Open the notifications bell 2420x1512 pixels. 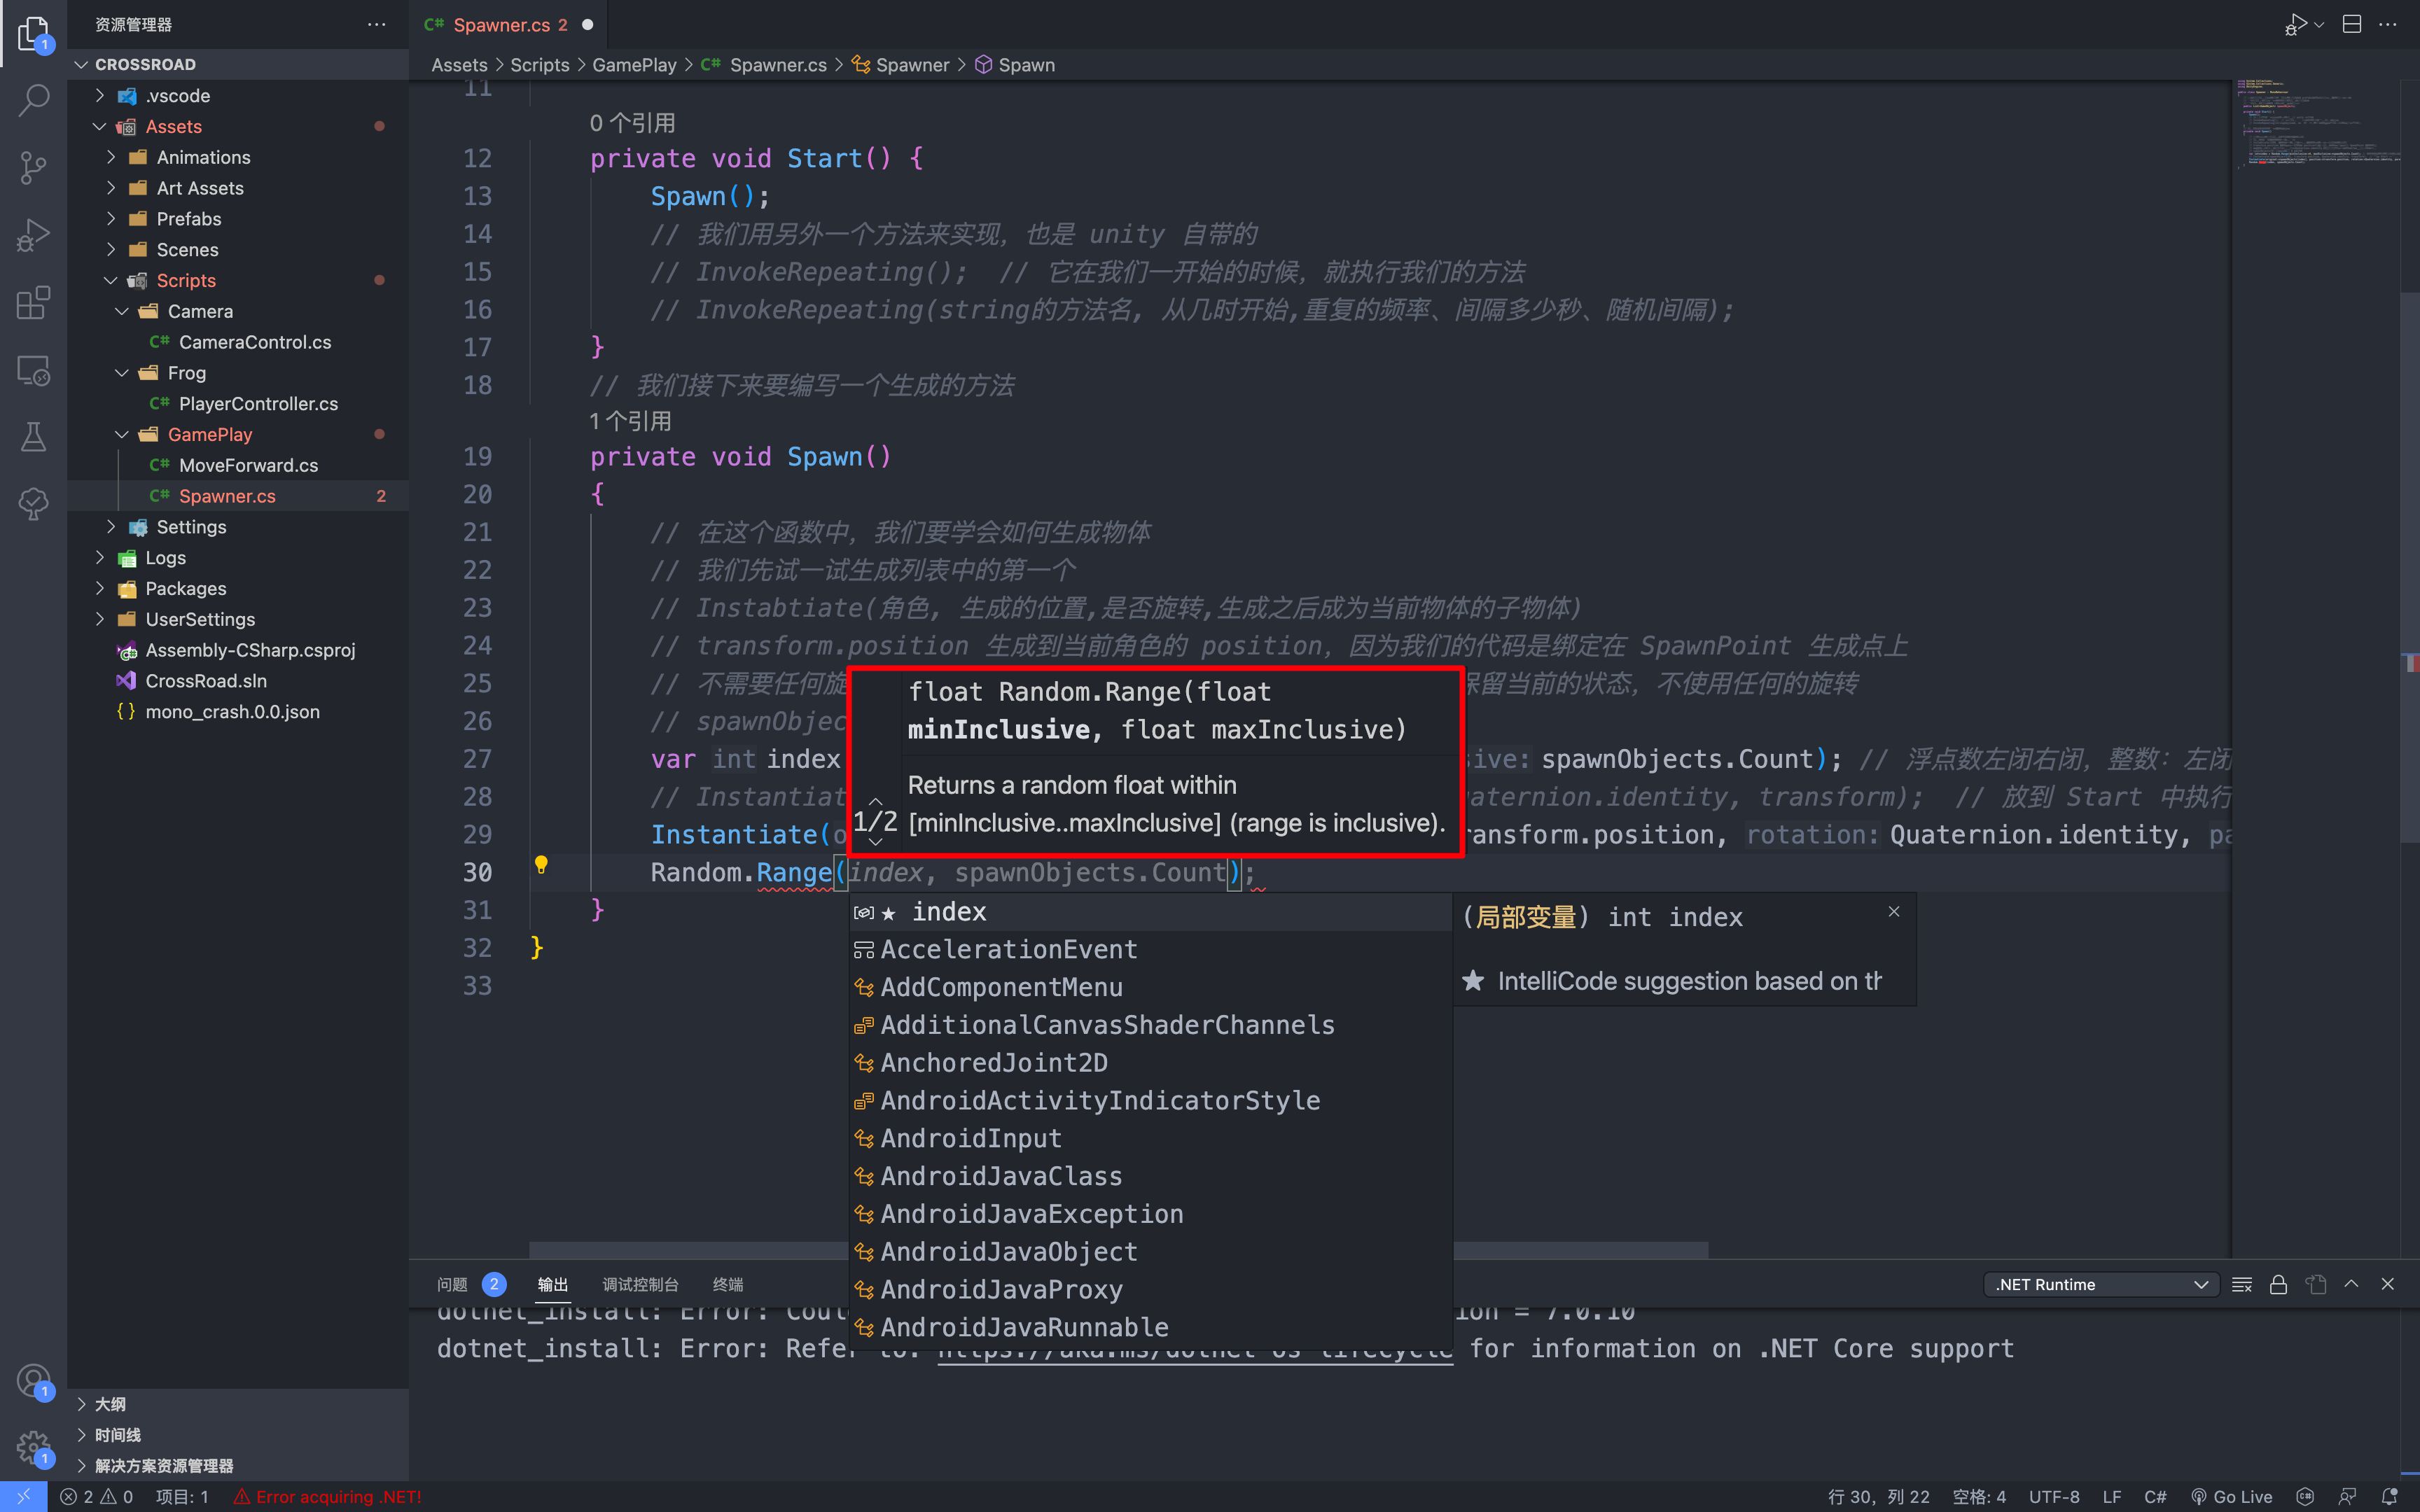(x=2390, y=1496)
